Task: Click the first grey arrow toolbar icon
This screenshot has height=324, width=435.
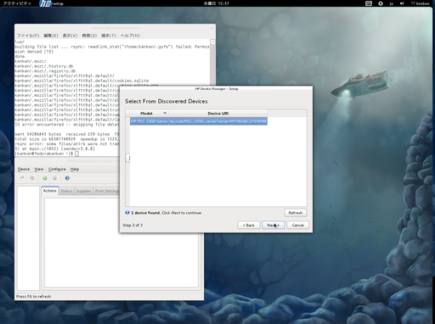Action: (x=22, y=178)
